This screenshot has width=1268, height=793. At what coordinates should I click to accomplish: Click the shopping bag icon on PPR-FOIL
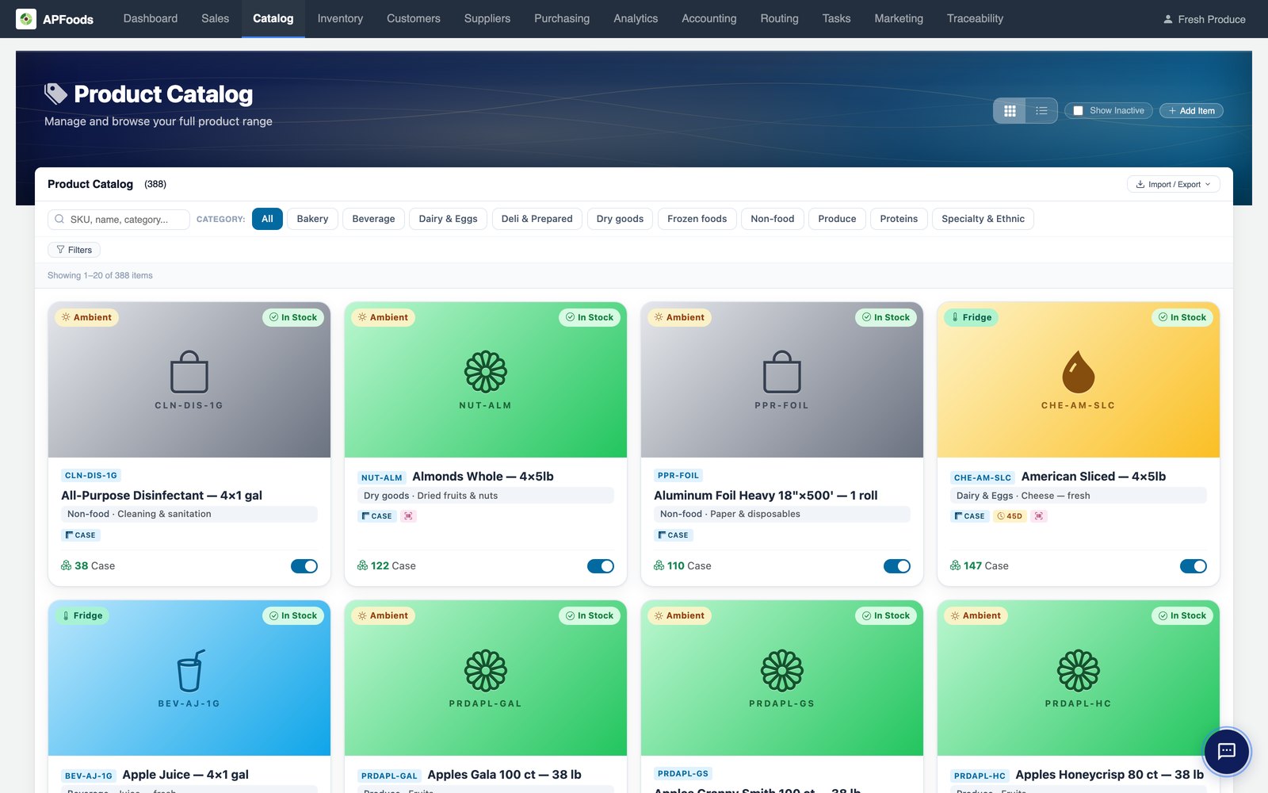782,372
